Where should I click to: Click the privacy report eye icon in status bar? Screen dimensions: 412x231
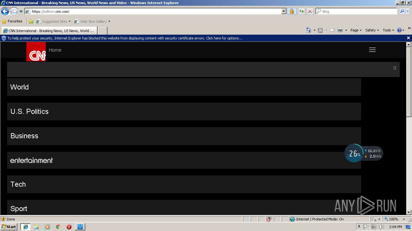point(269,219)
